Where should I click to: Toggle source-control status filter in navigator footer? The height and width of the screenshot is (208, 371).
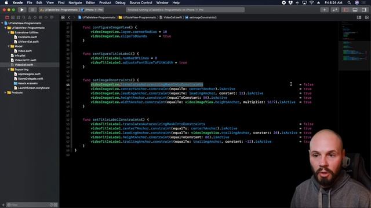pyautogui.click(x=56, y=205)
